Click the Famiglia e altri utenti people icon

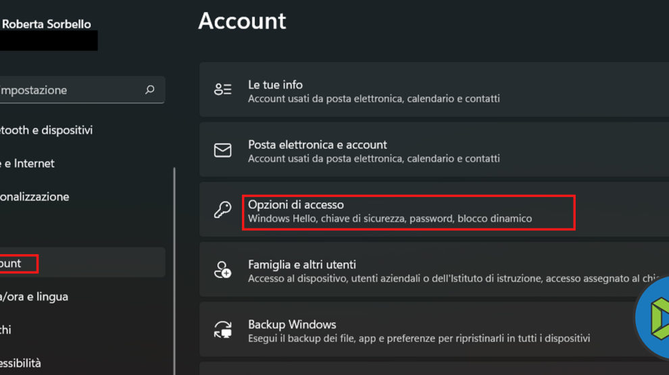pos(222,270)
